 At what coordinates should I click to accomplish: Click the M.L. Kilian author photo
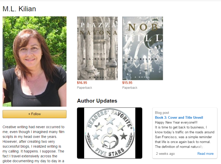34,61
